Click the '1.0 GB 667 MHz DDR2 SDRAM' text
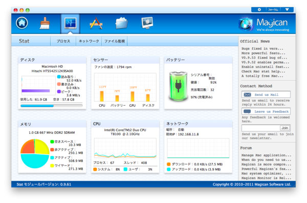The width and height of the screenshot is (307, 203). pyautogui.click(x=52, y=133)
